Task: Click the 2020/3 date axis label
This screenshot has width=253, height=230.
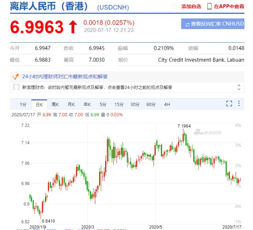Action: tap(88, 227)
